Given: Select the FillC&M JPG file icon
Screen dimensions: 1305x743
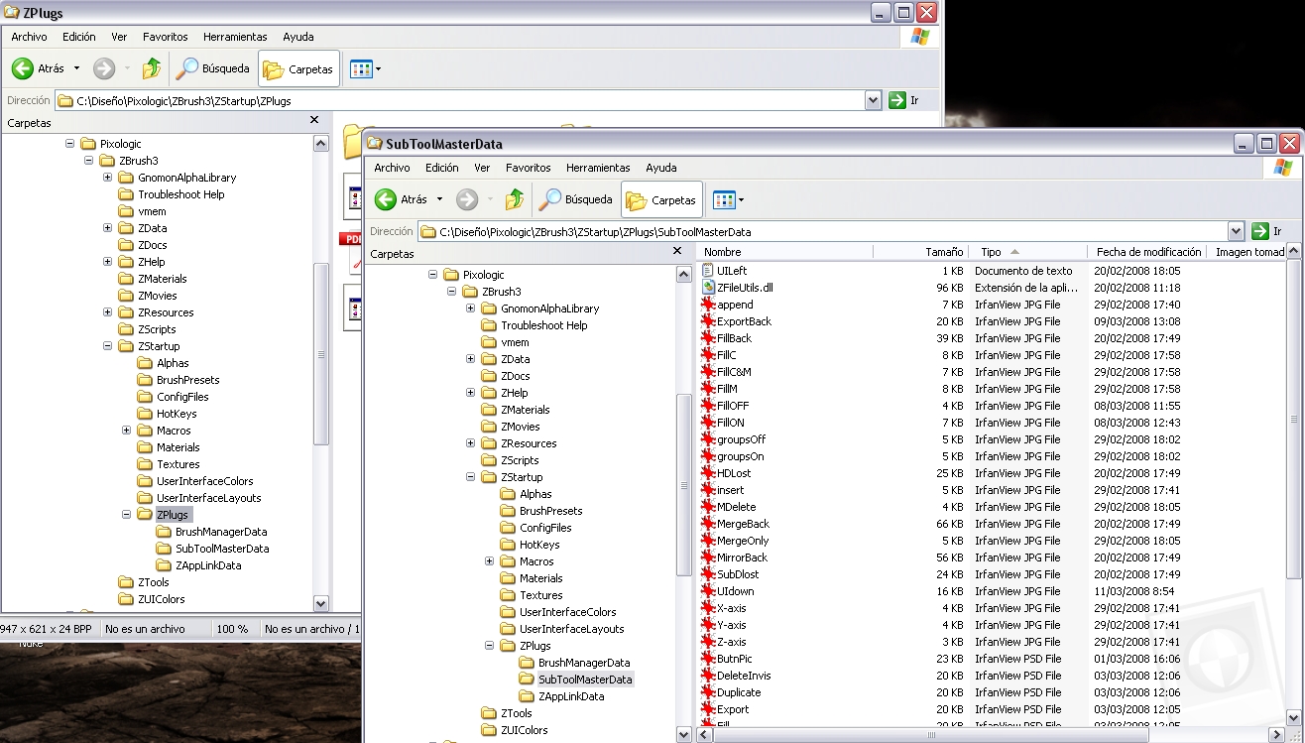Looking at the screenshot, I should 708,371.
